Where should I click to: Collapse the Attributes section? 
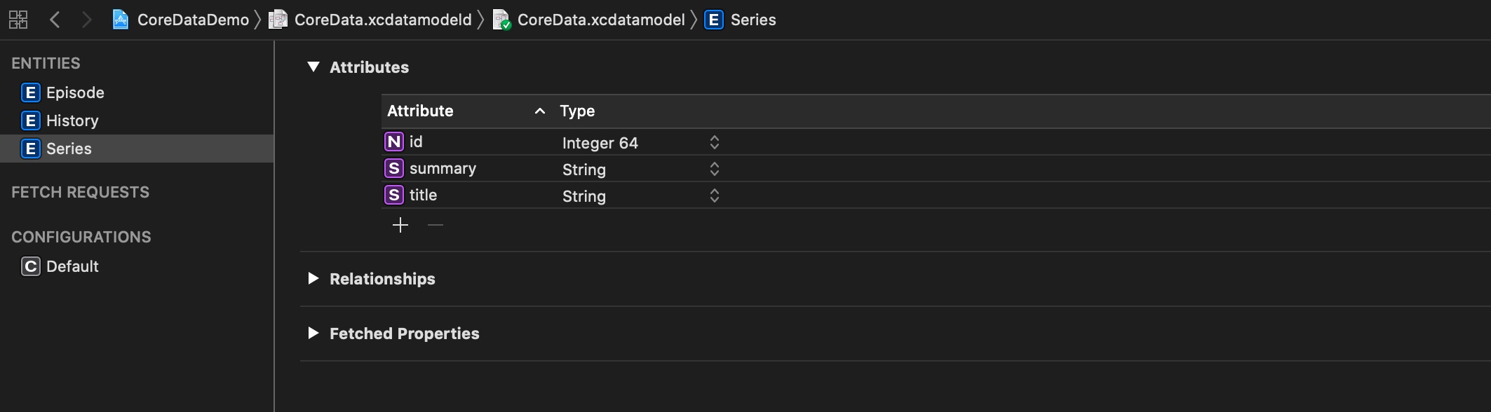(313, 67)
